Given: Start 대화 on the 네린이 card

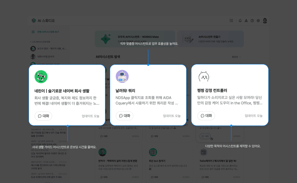Looking at the screenshot, I should tap(43, 116).
